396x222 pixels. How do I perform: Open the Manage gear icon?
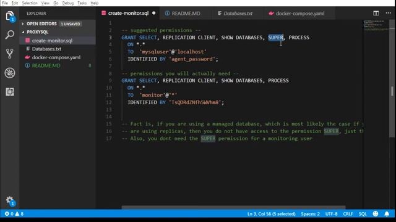(10, 200)
